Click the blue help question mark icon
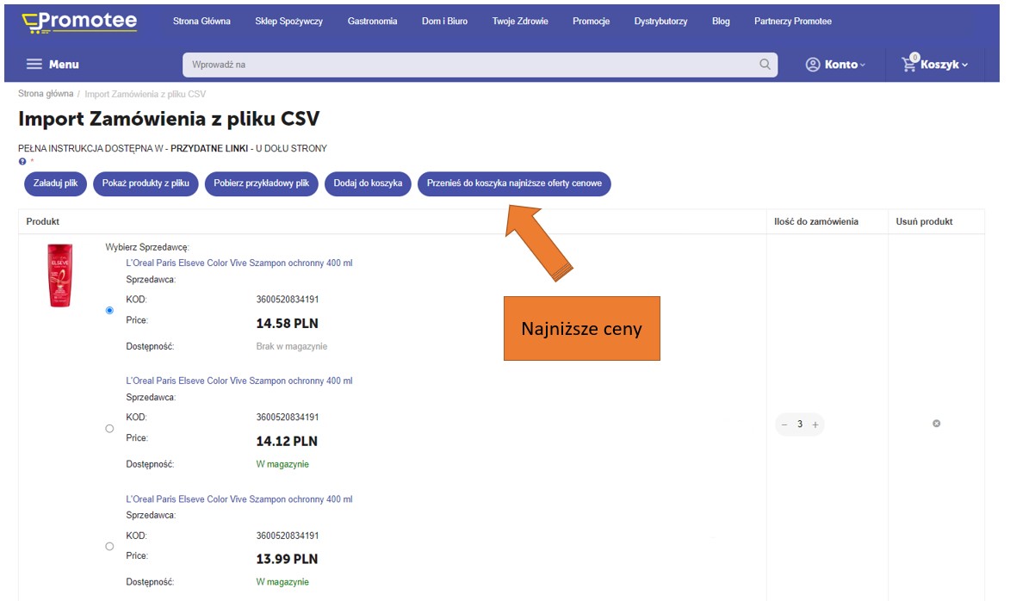Screen dimensions: 1010x601 point(22,161)
